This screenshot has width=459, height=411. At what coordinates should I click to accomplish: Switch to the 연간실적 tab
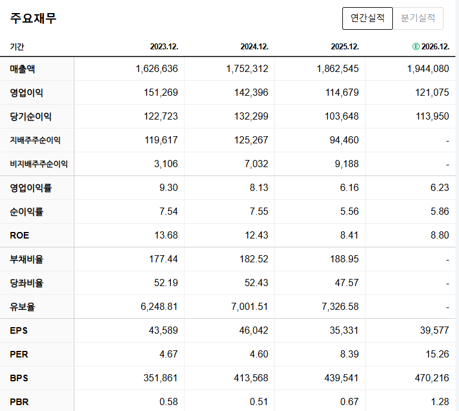367,18
